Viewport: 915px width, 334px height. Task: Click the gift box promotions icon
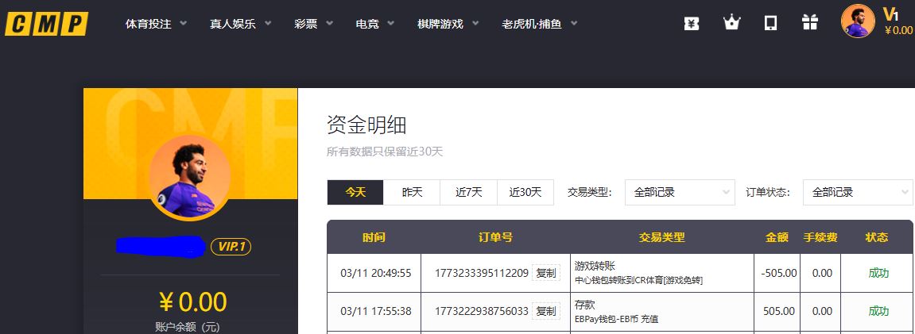(x=809, y=24)
